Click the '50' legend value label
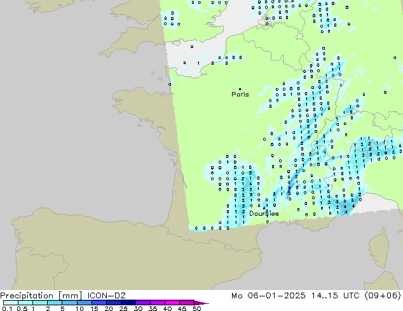This screenshot has width=403, height=311. [x=196, y=308]
